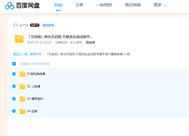This screenshot has width=189, height=136.
Task: Click 全部文件 breadcrumb link
Action: 36,54
